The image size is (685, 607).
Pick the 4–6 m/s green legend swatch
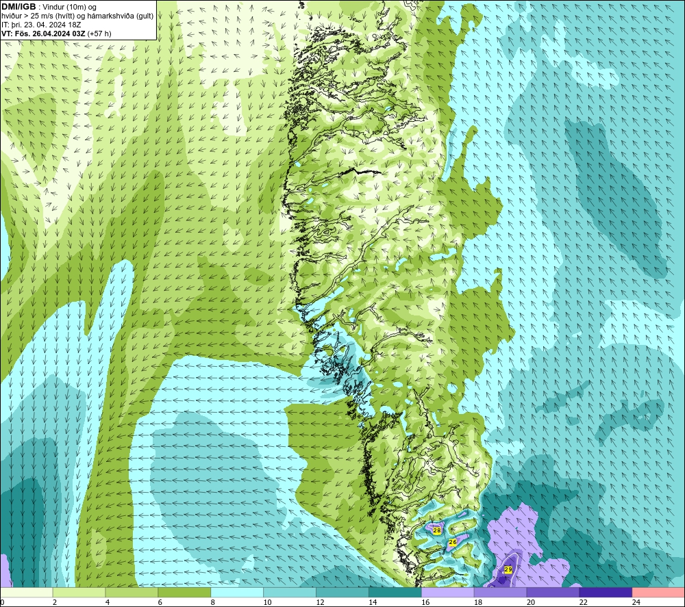[132, 593]
